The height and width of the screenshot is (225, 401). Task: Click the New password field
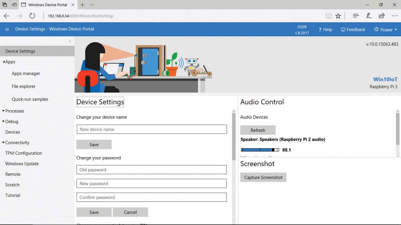pos(151,183)
